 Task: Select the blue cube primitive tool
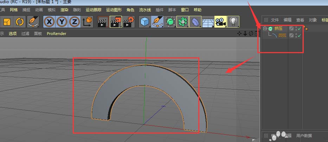point(144,22)
